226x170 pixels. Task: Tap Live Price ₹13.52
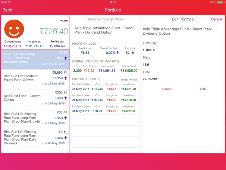89,71
